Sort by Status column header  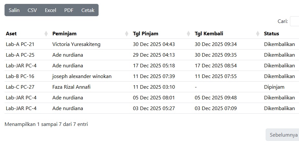point(271,34)
